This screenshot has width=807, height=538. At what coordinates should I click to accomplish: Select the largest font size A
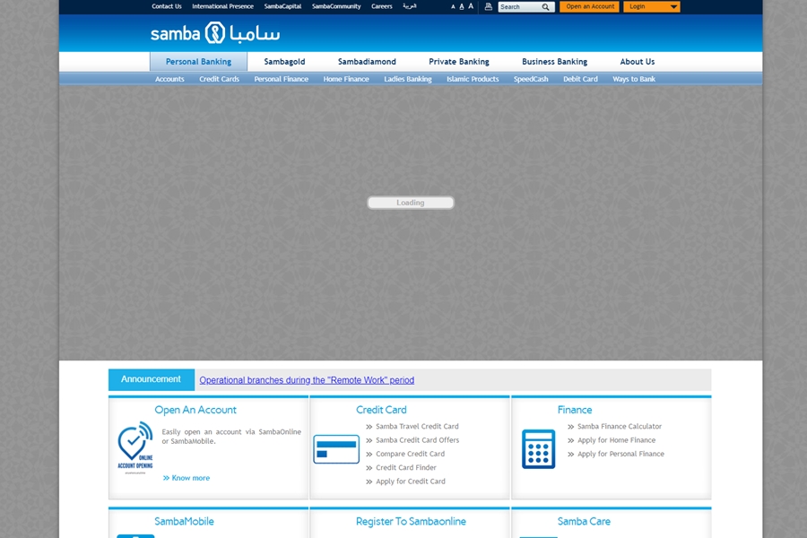[471, 6]
